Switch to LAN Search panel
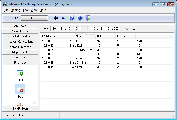The image size is (177, 120). [x=20, y=26]
